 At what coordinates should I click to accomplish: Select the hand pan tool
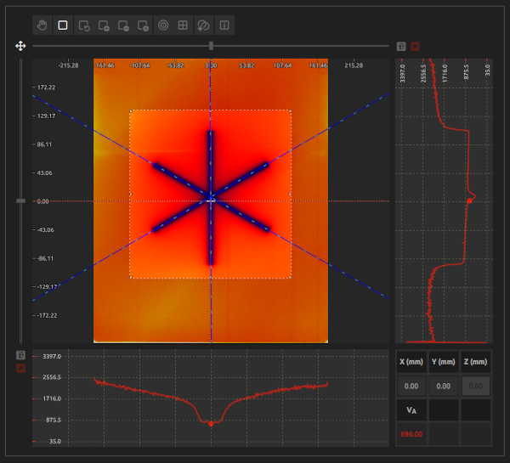tap(42, 25)
